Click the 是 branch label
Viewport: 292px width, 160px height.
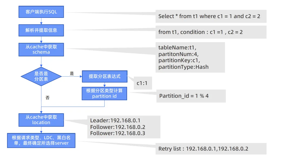point(72,73)
